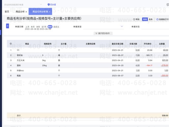Click the 主要供应商 column header
Screen dimensions: 169x127
coord(90,44)
